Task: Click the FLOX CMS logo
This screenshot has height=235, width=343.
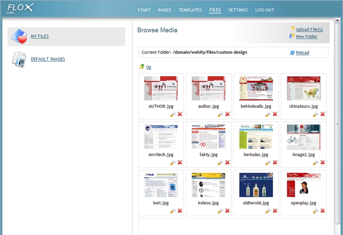Action: click(20, 9)
